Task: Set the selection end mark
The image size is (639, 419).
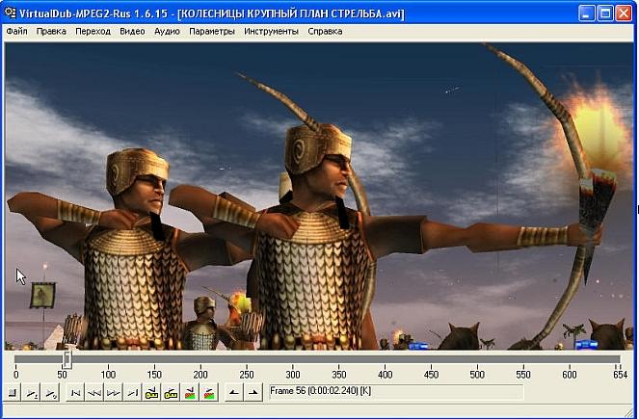Action: (x=253, y=393)
